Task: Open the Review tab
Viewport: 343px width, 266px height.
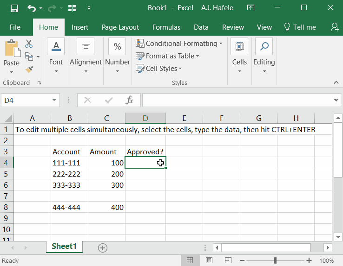Action: pyautogui.click(x=233, y=27)
